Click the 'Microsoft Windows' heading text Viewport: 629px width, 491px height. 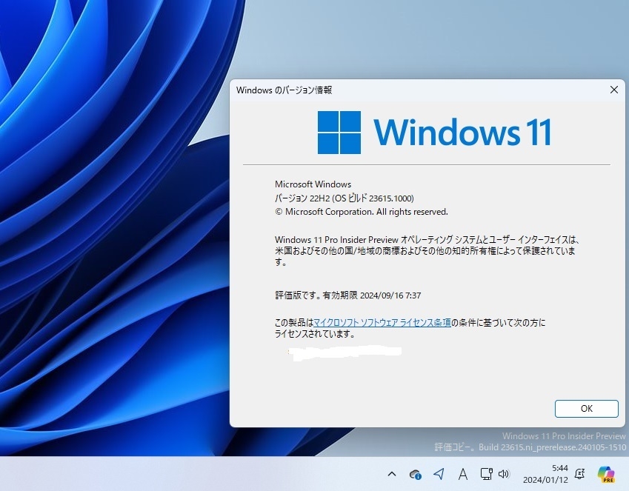click(313, 184)
